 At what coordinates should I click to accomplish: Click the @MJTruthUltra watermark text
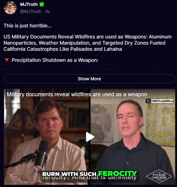(x=162, y=101)
